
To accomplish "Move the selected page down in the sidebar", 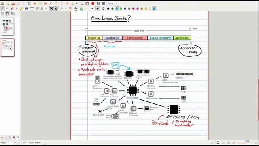I will [6, 137].
